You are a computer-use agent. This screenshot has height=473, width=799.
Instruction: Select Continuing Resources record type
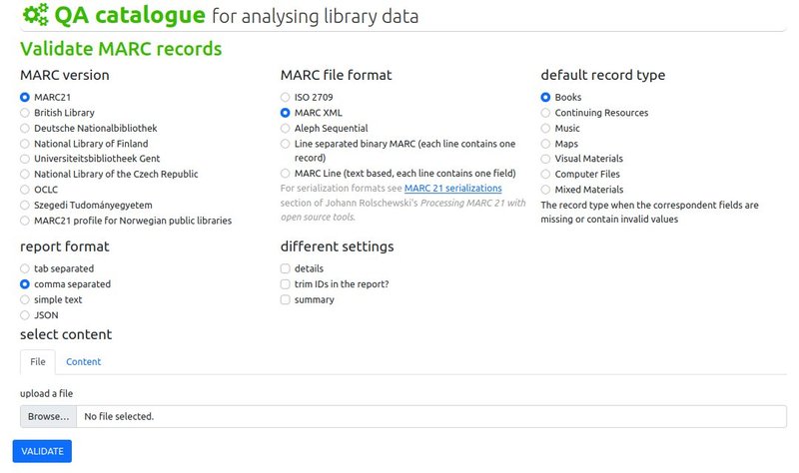[x=545, y=113]
